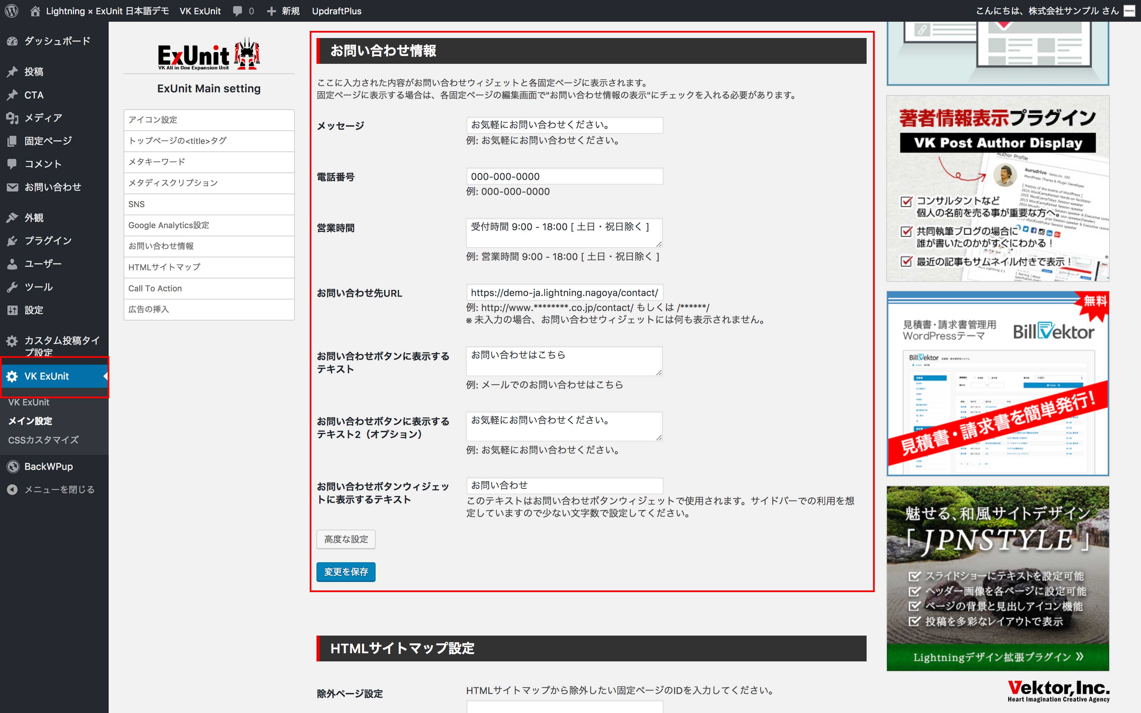Jump to SNS section

point(209,204)
